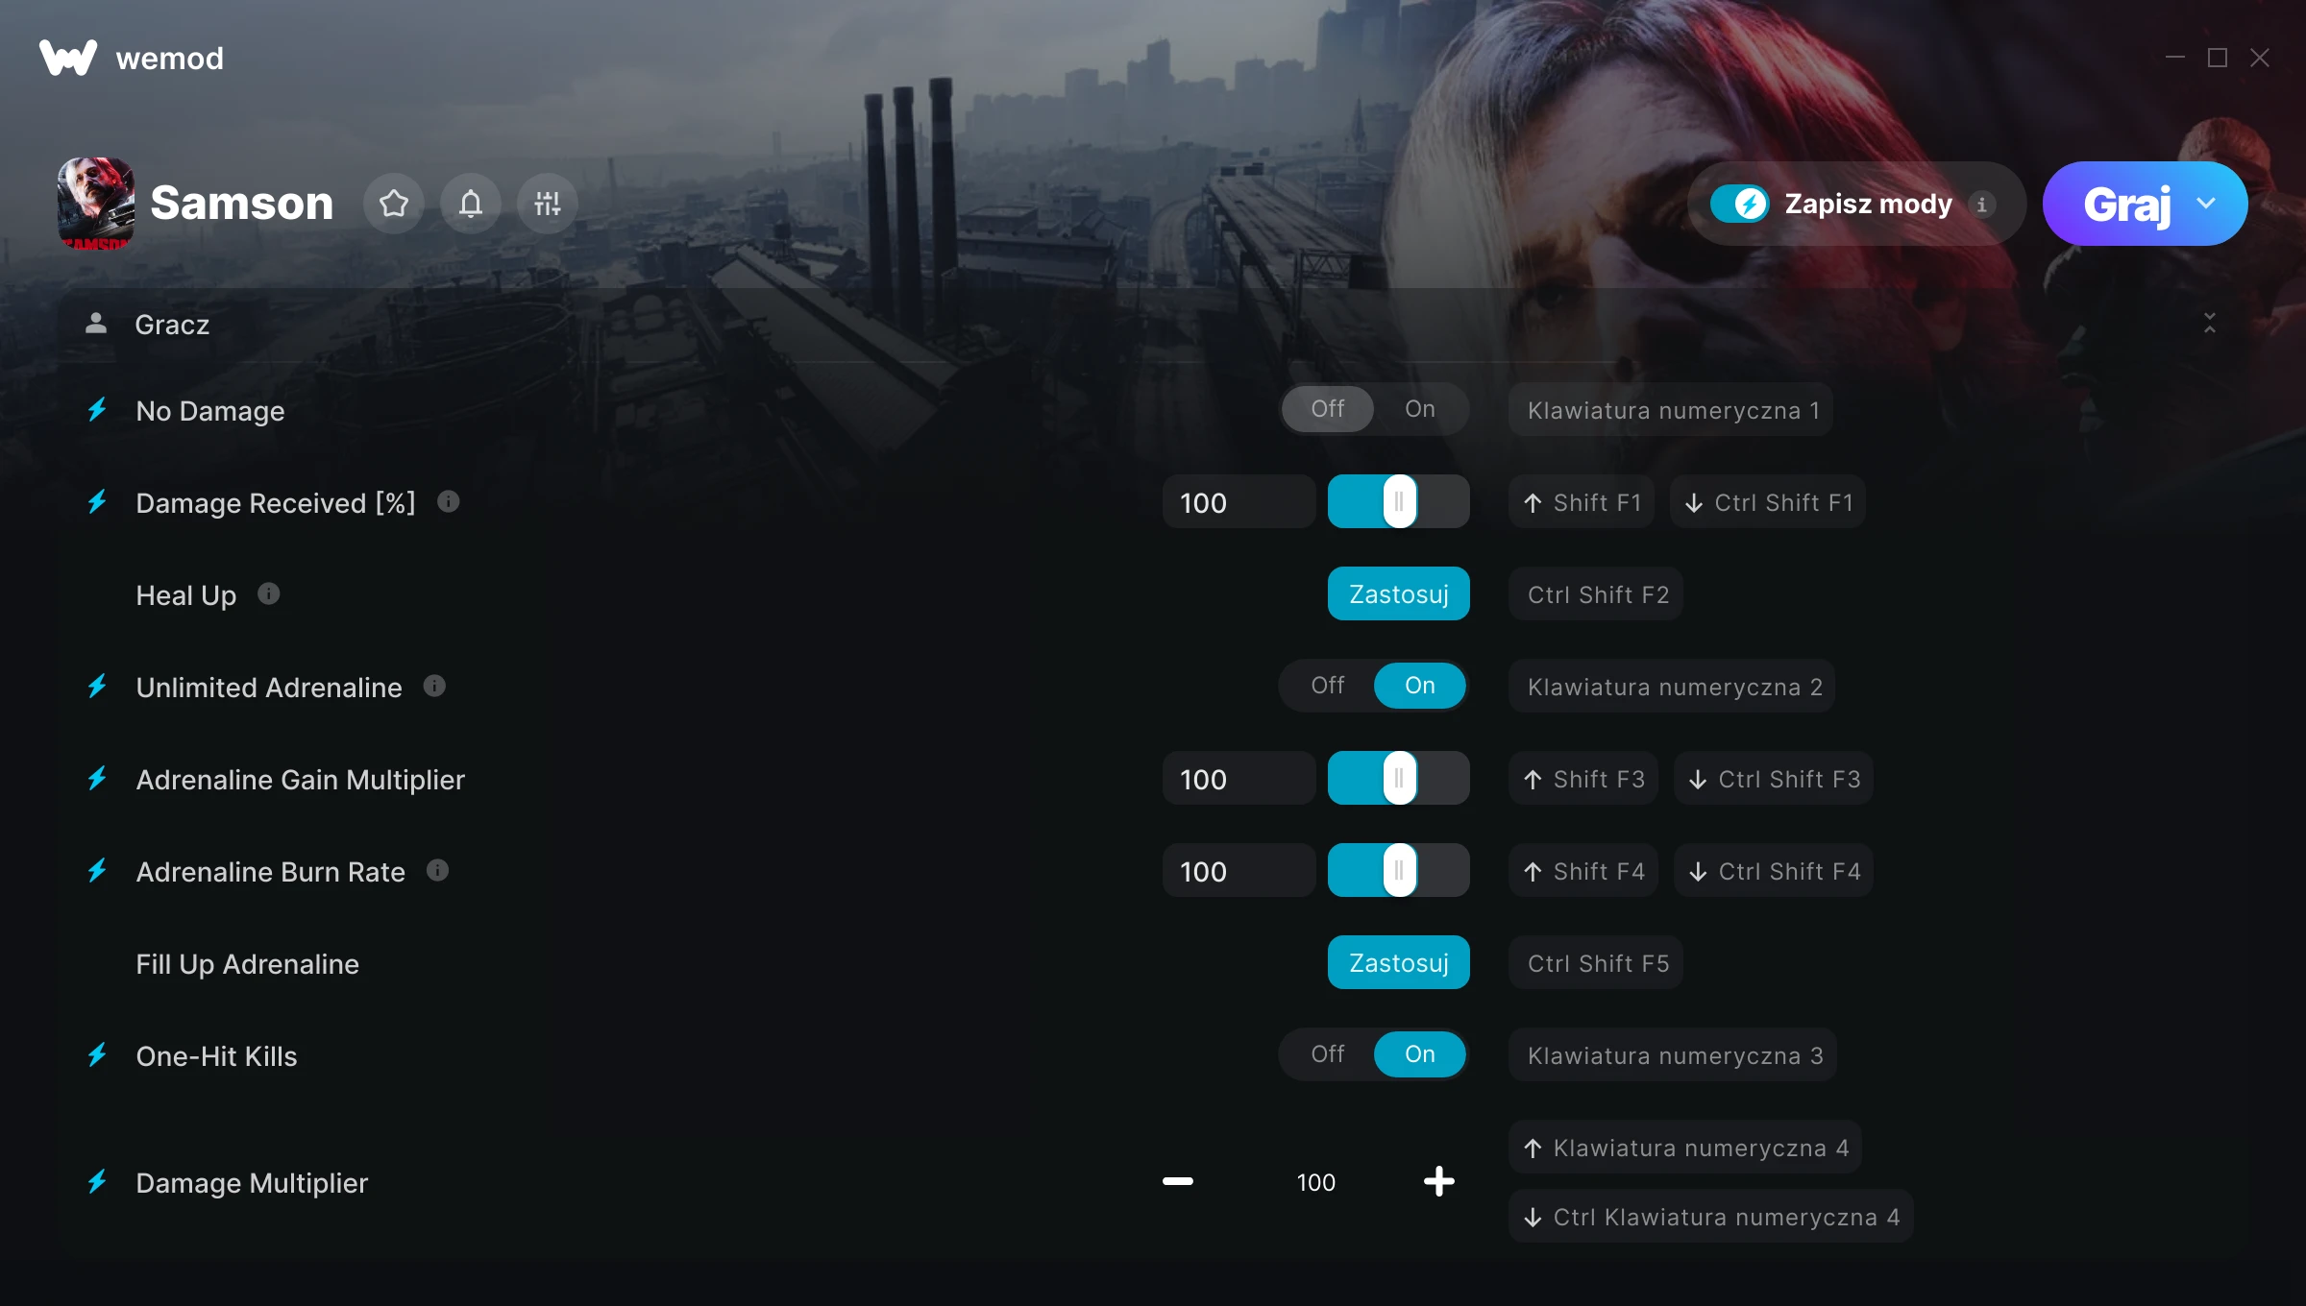Image resolution: width=2306 pixels, height=1306 pixels.
Task: Click info icon next to Zapisz mody
Action: pos(1981,204)
